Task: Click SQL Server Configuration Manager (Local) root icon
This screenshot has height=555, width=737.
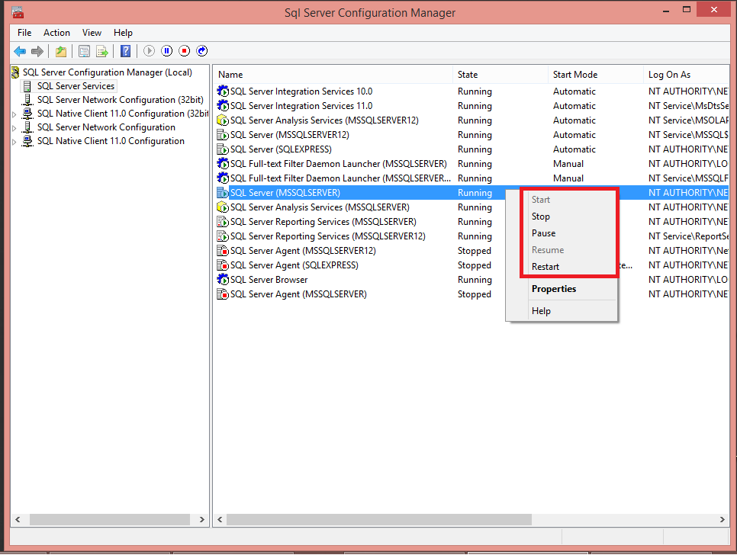Action: pos(15,72)
